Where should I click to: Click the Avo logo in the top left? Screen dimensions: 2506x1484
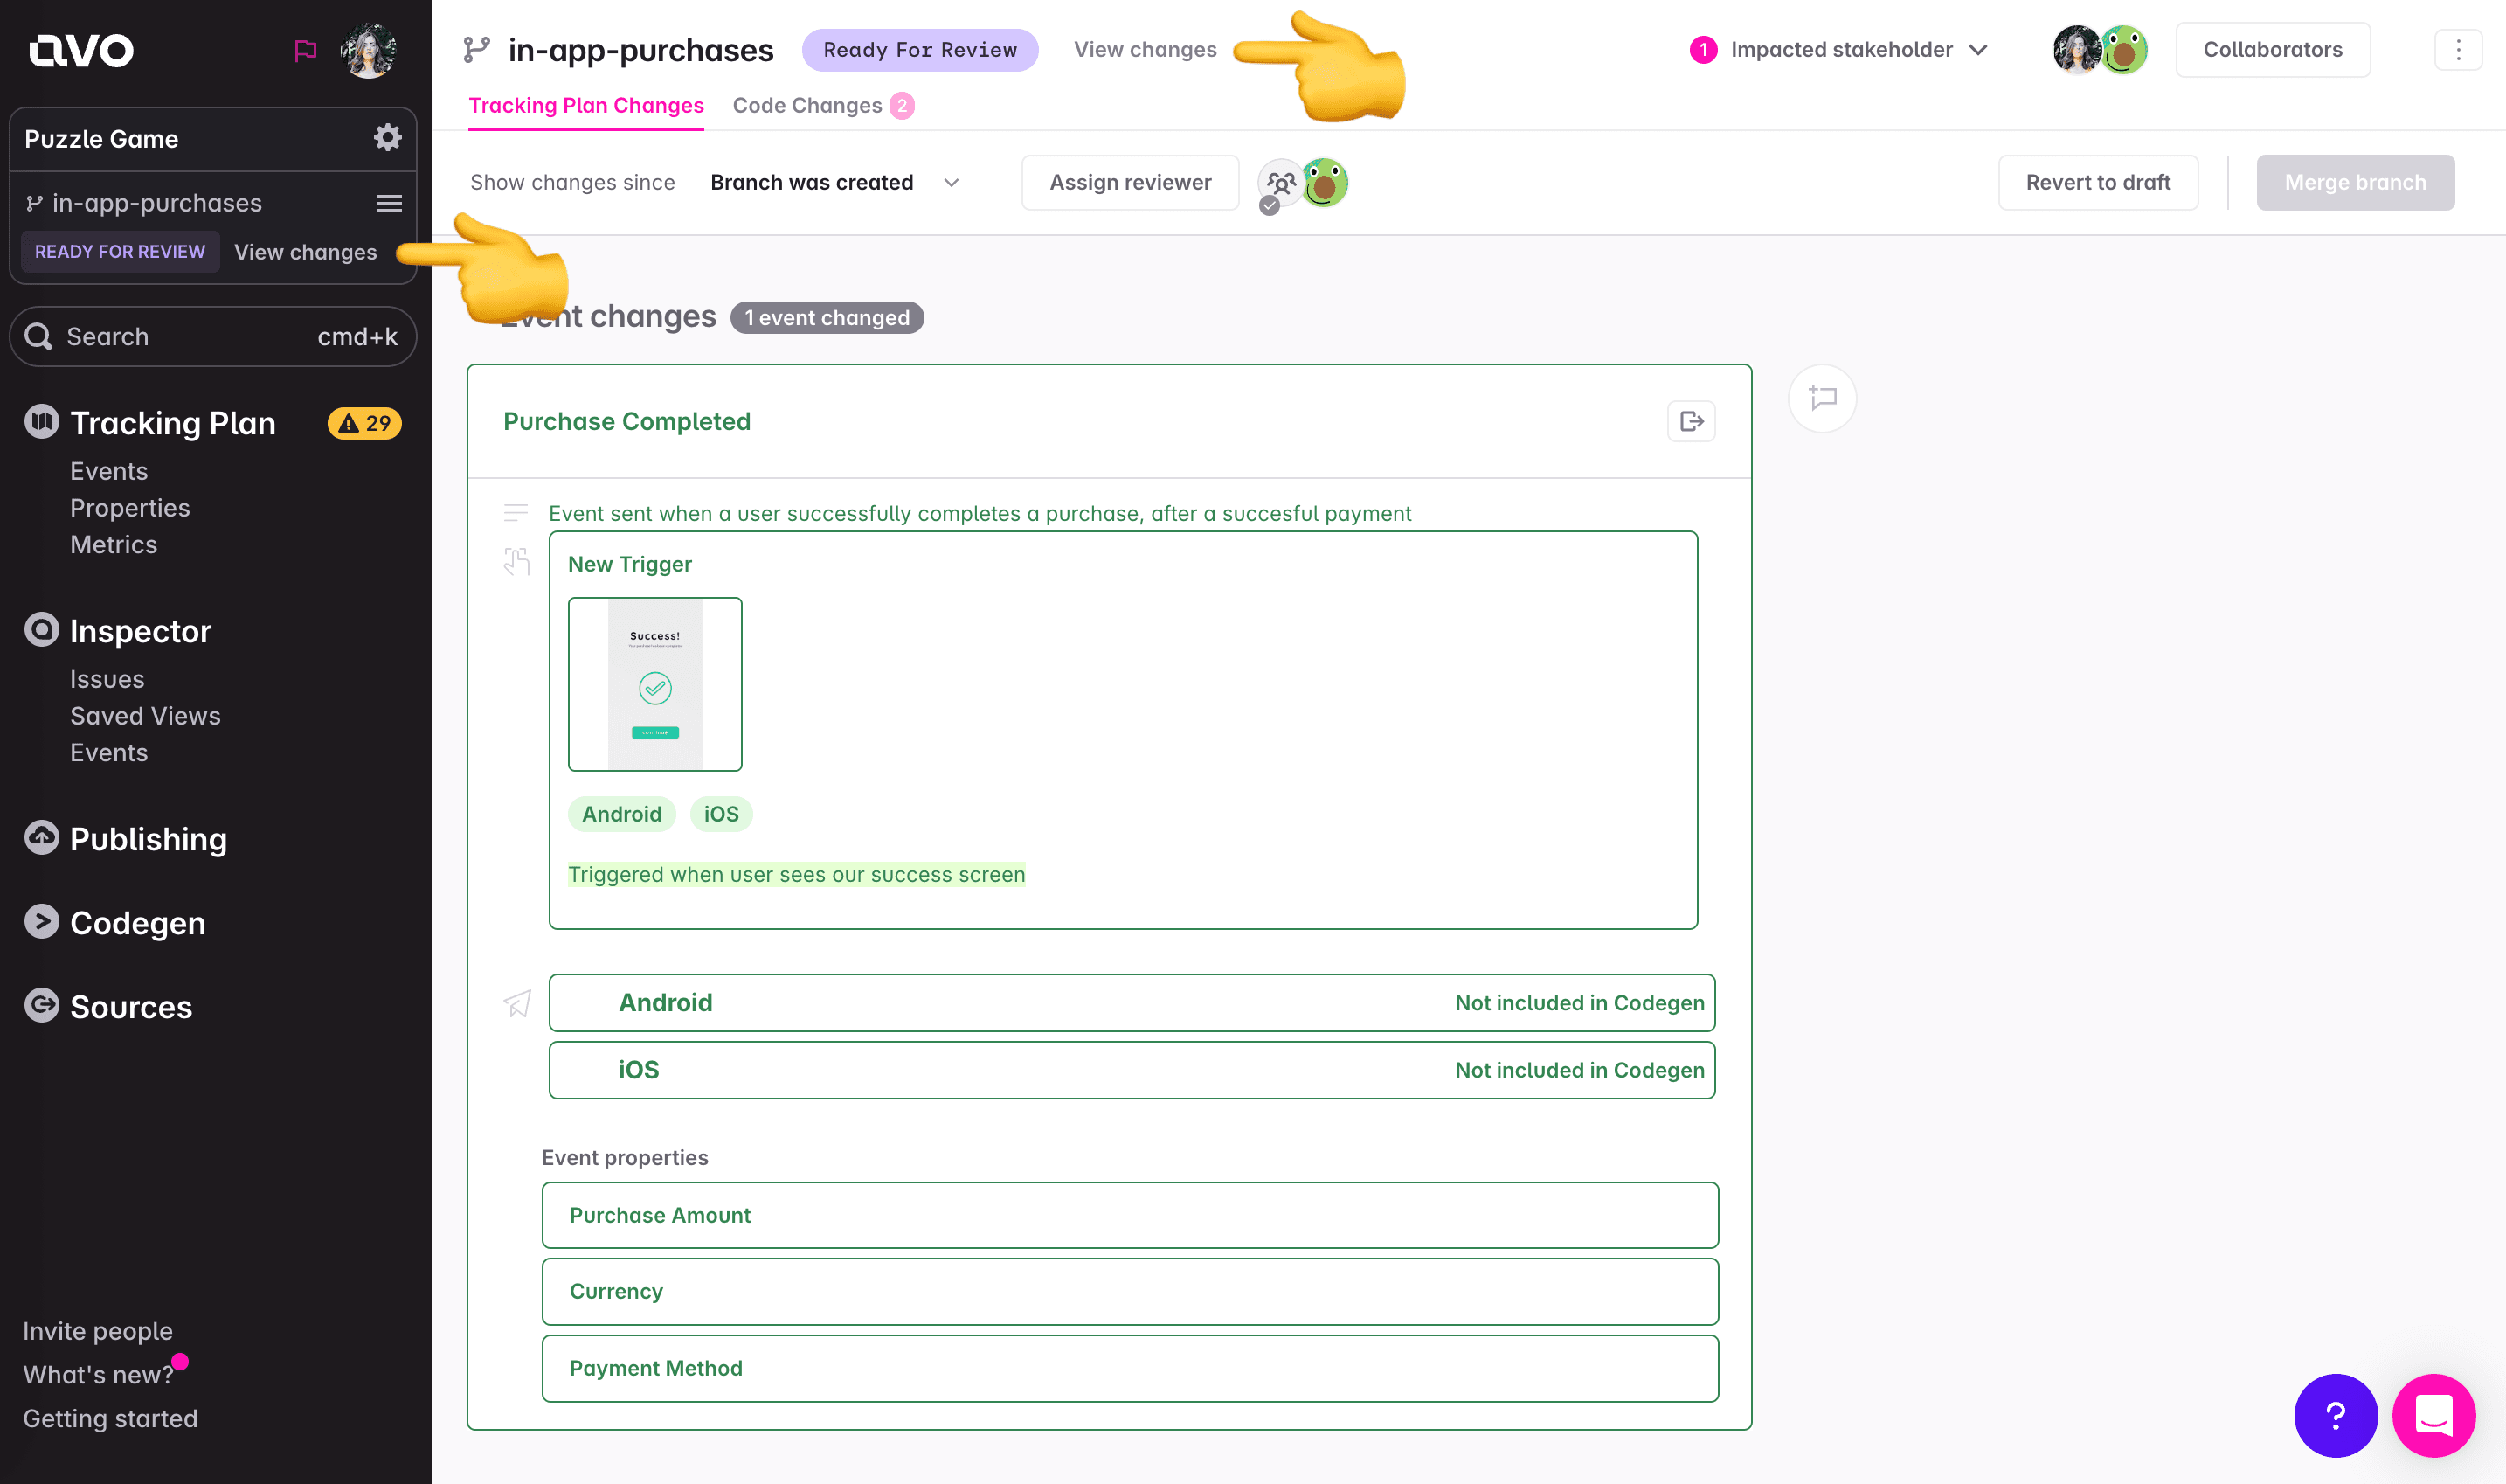pyautogui.click(x=80, y=49)
